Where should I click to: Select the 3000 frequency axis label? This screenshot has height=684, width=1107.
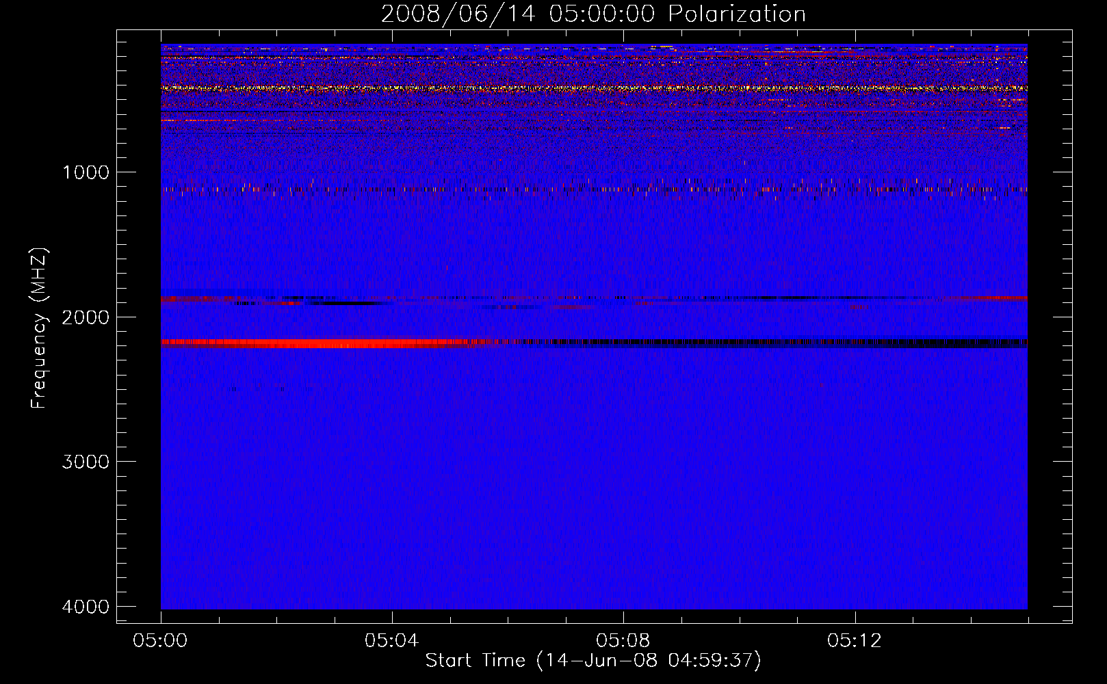86,462
